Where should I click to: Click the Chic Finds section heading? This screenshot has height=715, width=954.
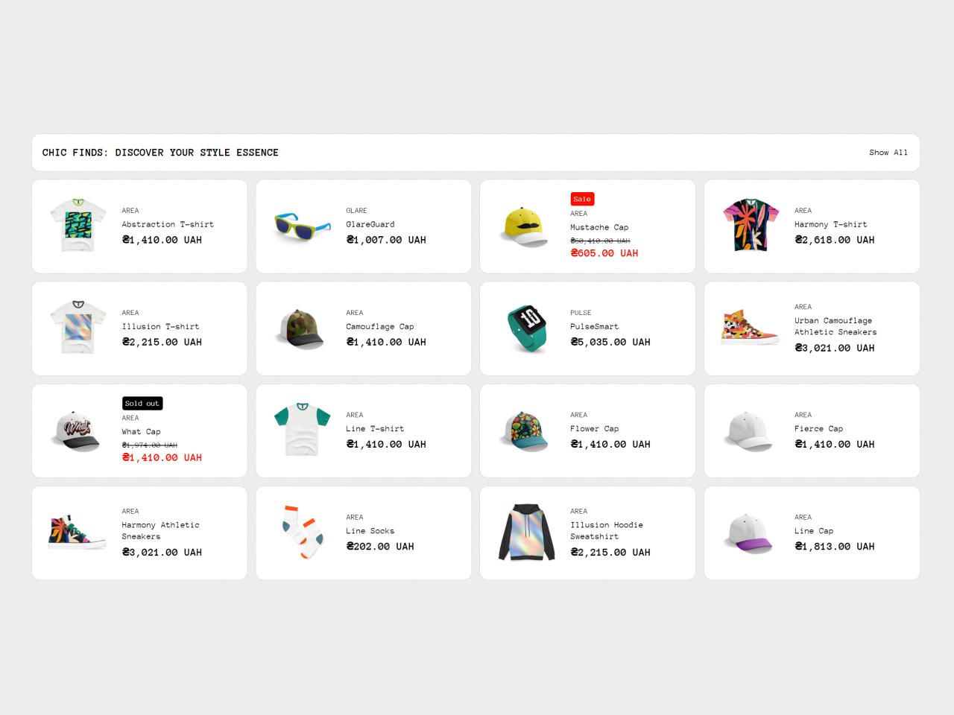[160, 153]
